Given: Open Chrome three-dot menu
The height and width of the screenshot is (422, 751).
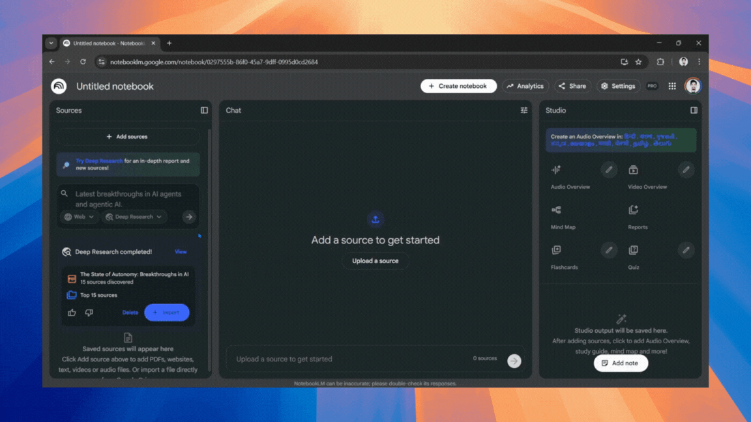Looking at the screenshot, I should tap(699, 62).
